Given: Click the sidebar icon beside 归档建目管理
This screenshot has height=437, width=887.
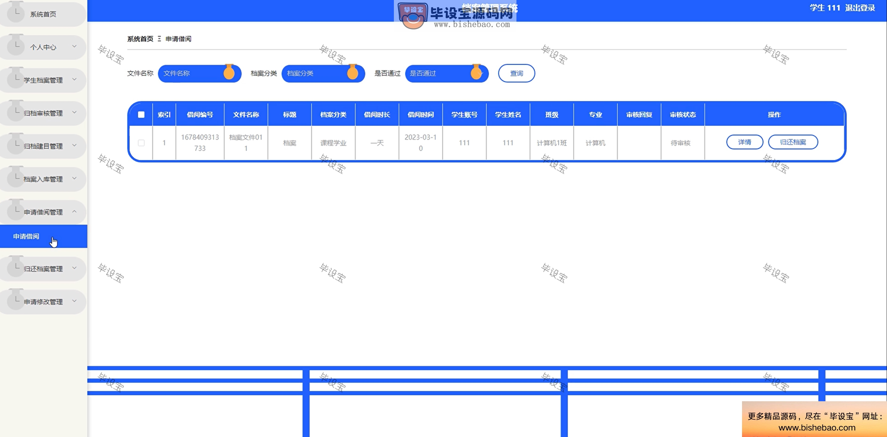Looking at the screenshot, I should pyautogui.click(x=16, y=144).
